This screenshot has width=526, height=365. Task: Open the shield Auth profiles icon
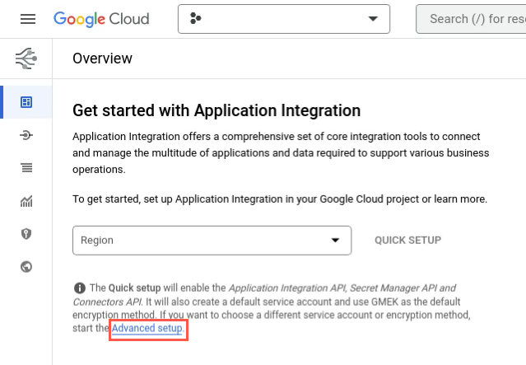[26, 234]
